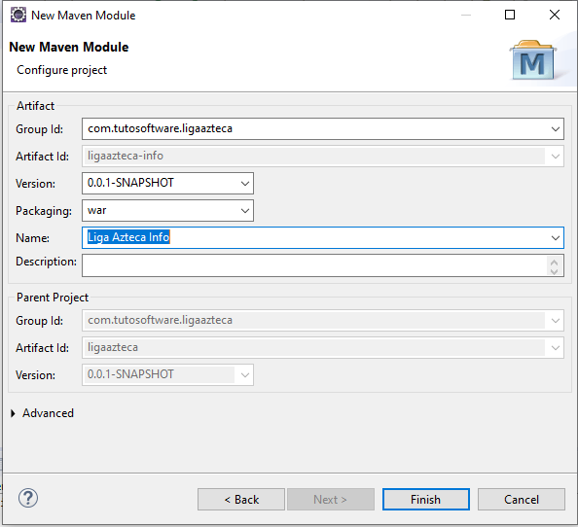Open the Name field dropdown arrow
Viewport: 578px width, 527px height.
556,238
